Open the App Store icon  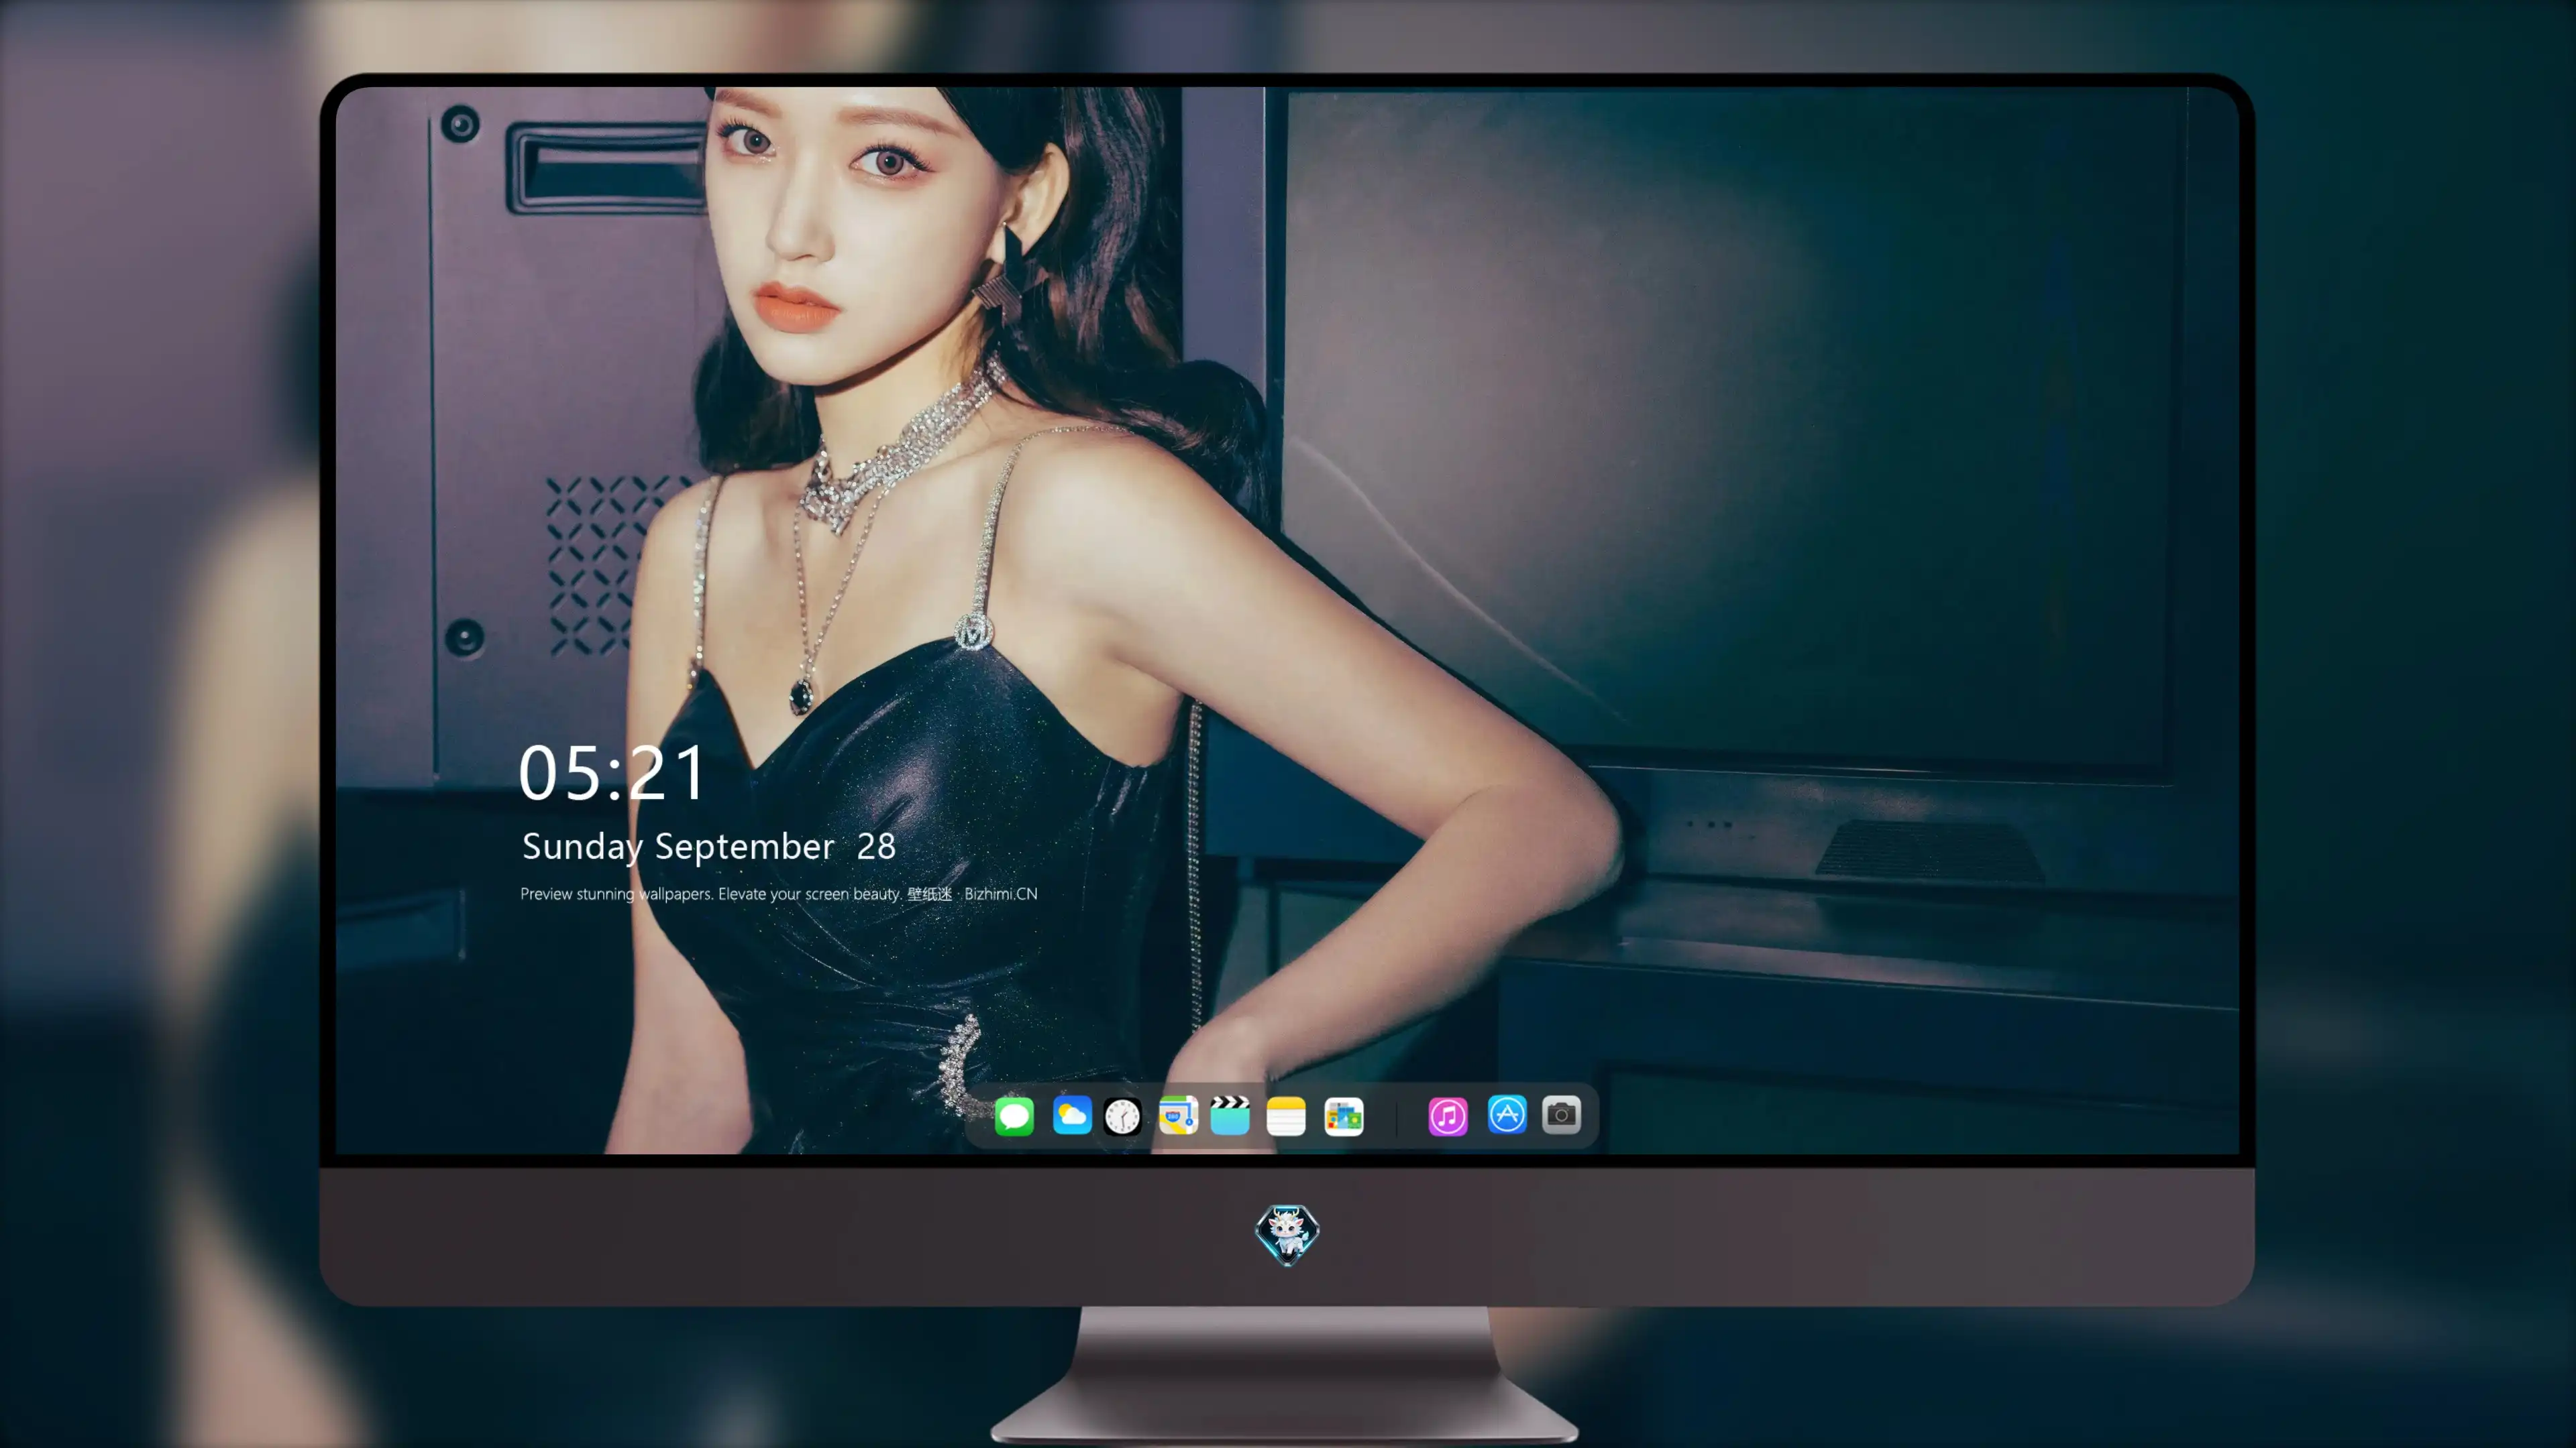pyautogui.click(x=1507, y=1114)
